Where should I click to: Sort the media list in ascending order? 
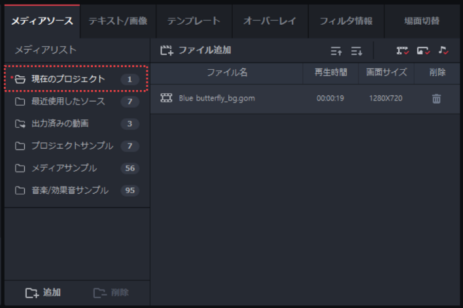[x=336, y=51]
